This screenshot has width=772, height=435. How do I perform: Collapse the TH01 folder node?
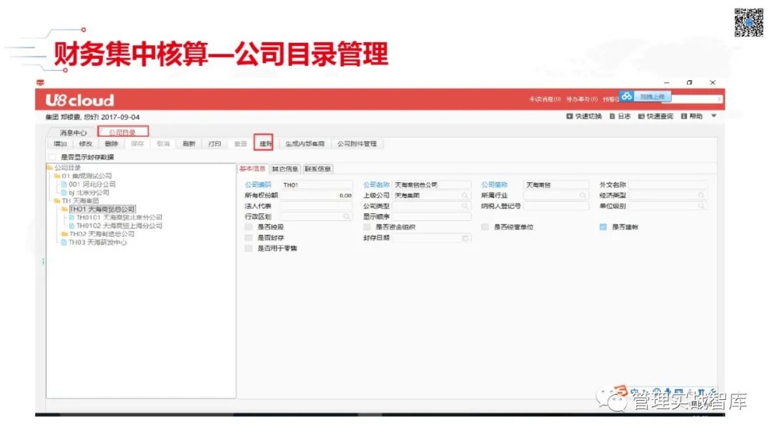click(x=64, y=210)
